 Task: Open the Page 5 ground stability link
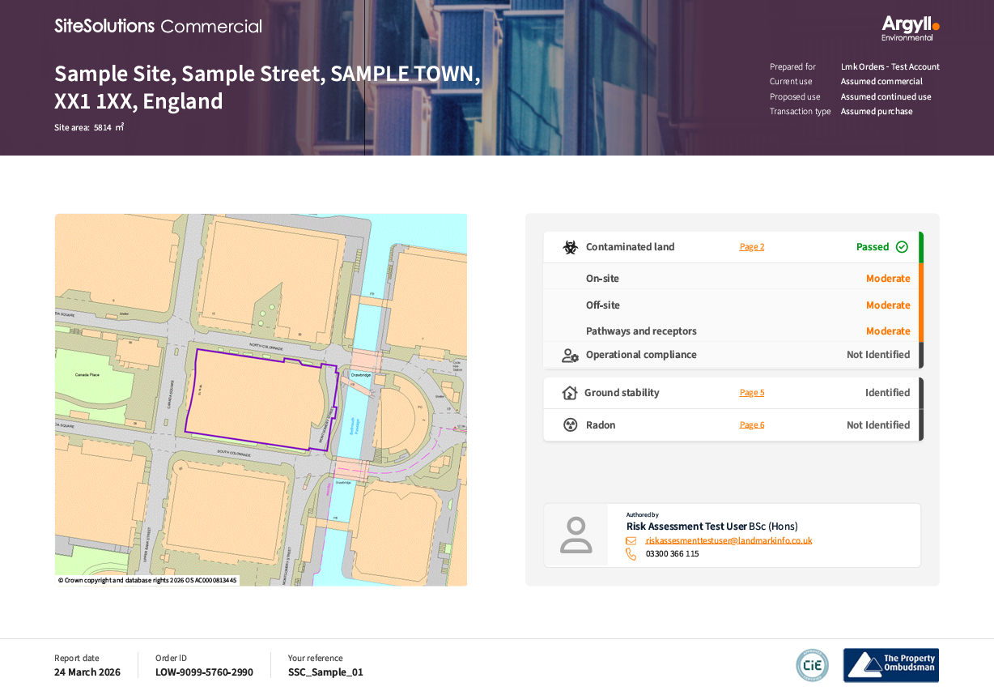tap(751, 393)
